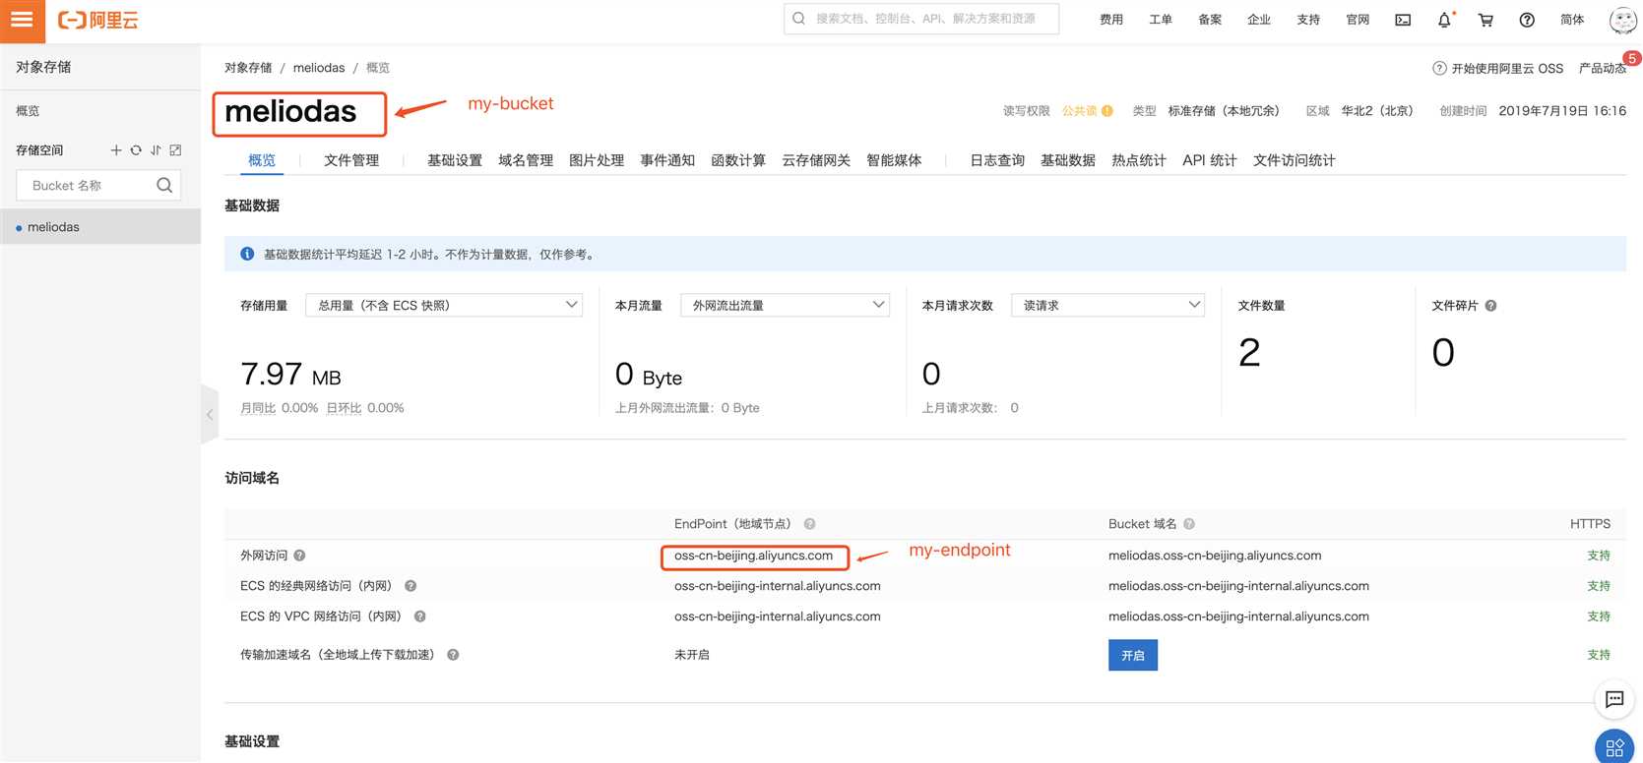1643x763 pixels.
Task: Click help icon next to ECS 的 VPC 网络访问
Action: (x=419, y=616)
